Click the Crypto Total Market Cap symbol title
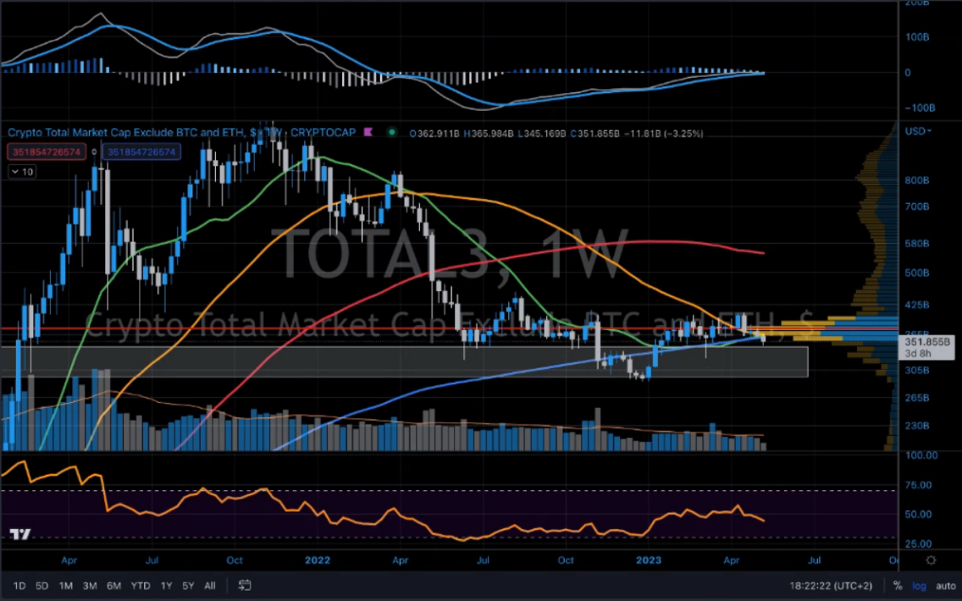This screenshot has width=962, height=601. 127,133
